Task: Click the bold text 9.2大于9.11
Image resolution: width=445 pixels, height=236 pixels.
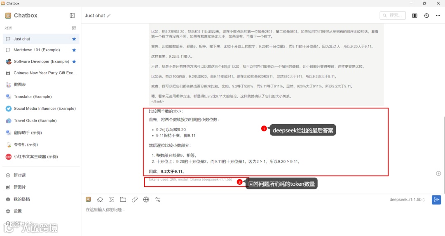Action: pyautogui.click(x=173, y=172)
